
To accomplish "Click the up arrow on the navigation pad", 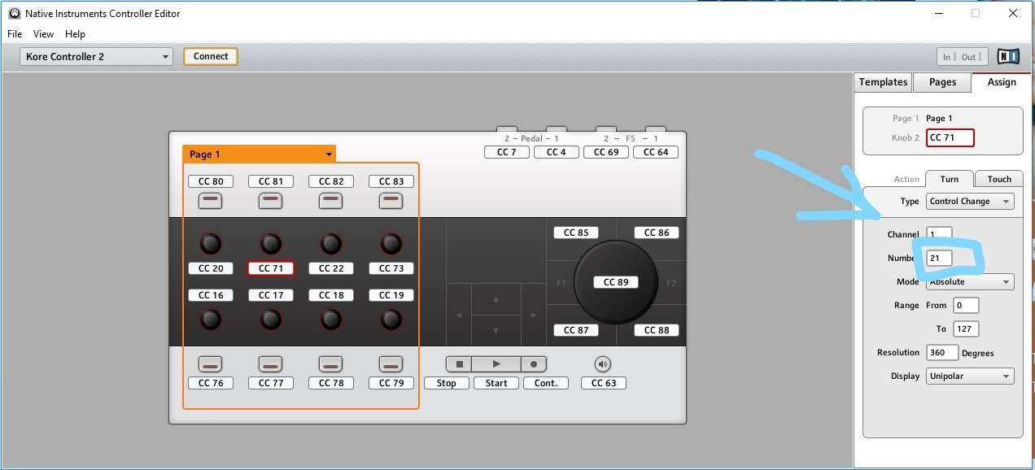I will (x=496, y=299).
